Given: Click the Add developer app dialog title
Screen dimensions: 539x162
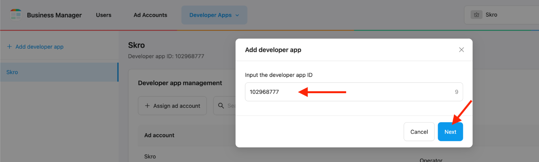Looking at the screenshot, I should pyautogui.click(x=273, y=50).
